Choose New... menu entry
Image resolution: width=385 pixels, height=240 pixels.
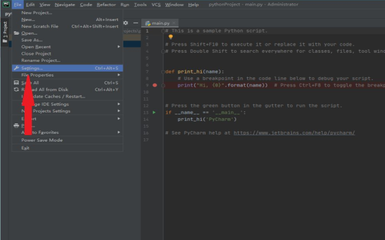click(67, 20)
